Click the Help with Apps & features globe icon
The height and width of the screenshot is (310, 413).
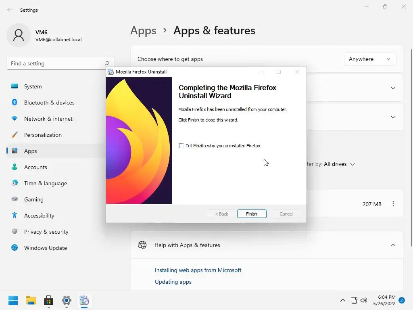[x=142, y=245]
